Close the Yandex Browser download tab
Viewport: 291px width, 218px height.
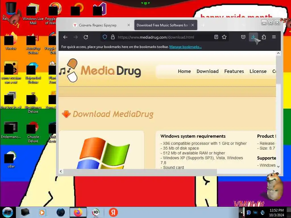pos(129,25)
